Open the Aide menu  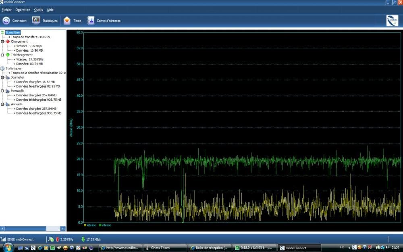click(x=50, y=10)
